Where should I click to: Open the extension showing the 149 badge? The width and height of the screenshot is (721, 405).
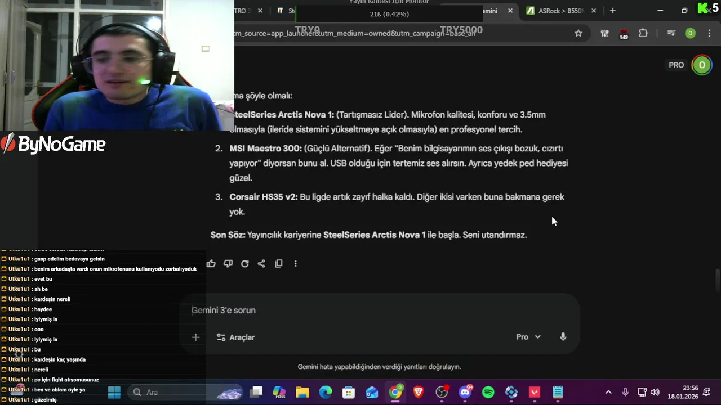click(624, 34)
